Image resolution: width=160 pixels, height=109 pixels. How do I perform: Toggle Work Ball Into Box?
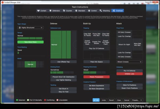[x=137, y=45]
